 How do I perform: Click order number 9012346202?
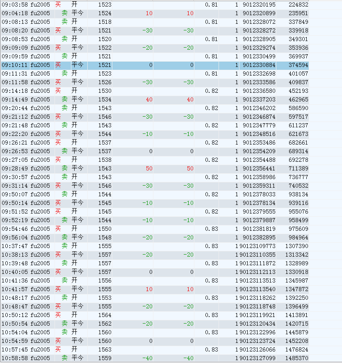tap(259, 108)
